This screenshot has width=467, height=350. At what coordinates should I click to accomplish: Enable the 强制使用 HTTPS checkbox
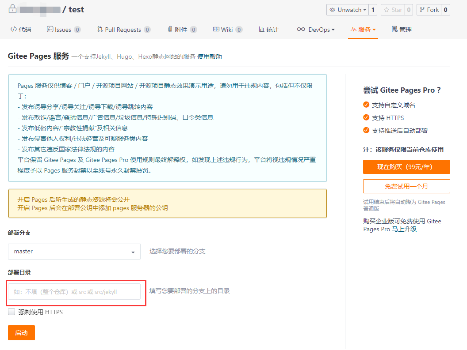click(x=11, y=312)
